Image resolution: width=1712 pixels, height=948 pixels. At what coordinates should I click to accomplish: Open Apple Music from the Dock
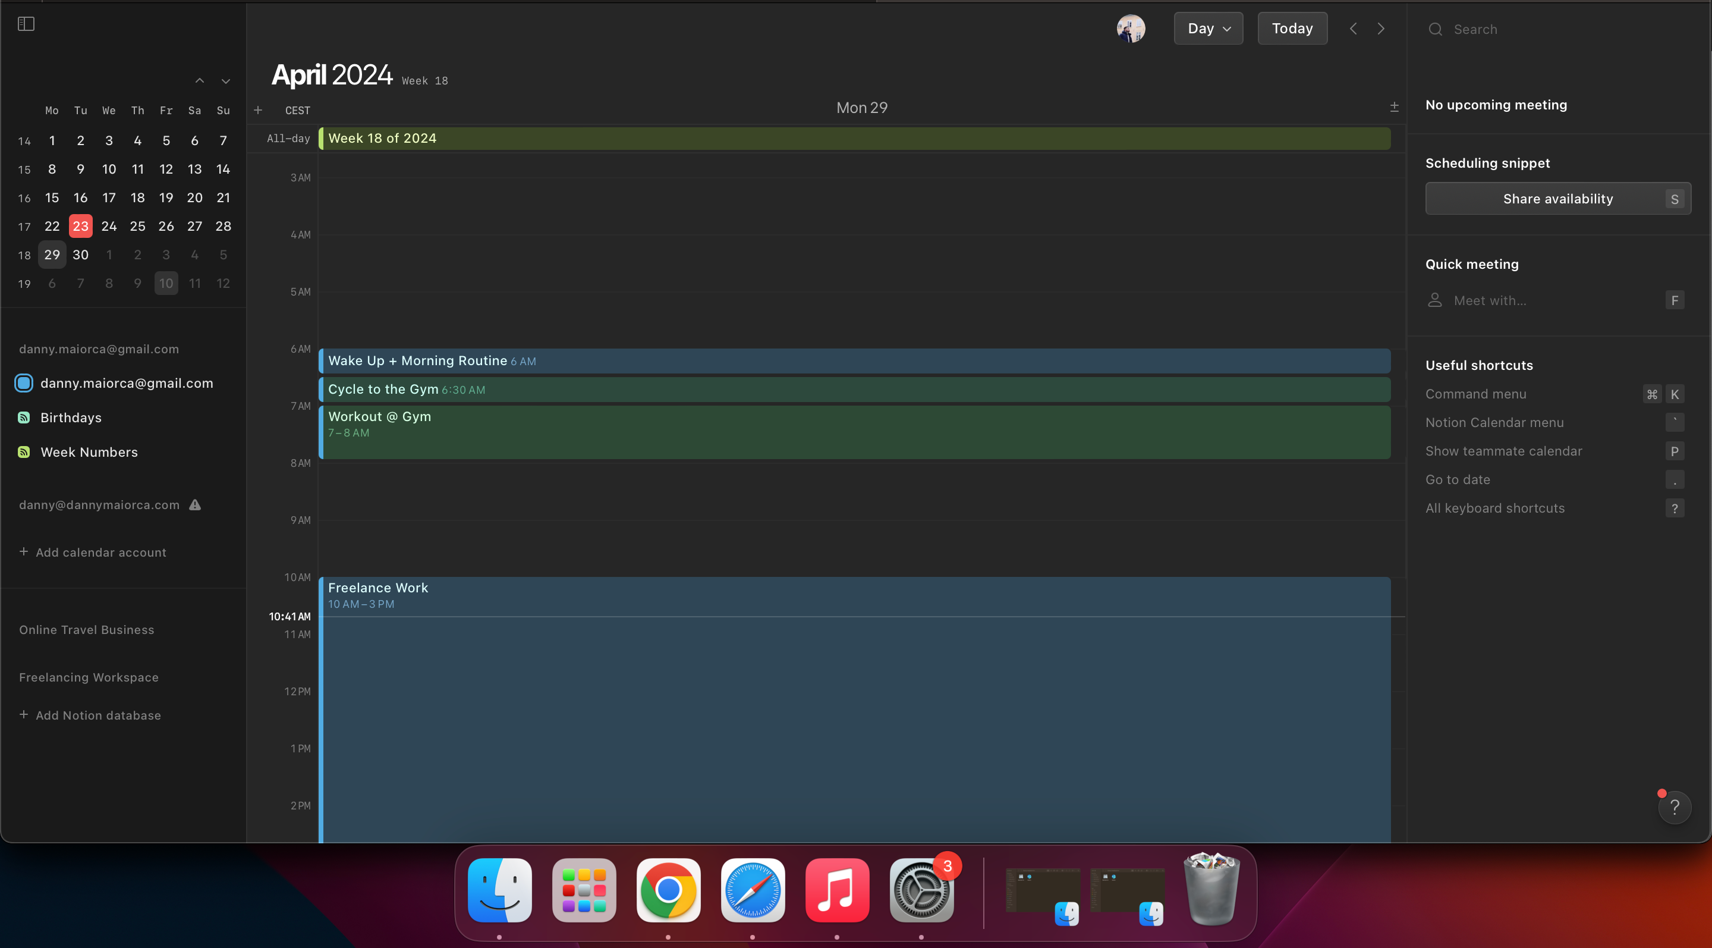point(837,891)
